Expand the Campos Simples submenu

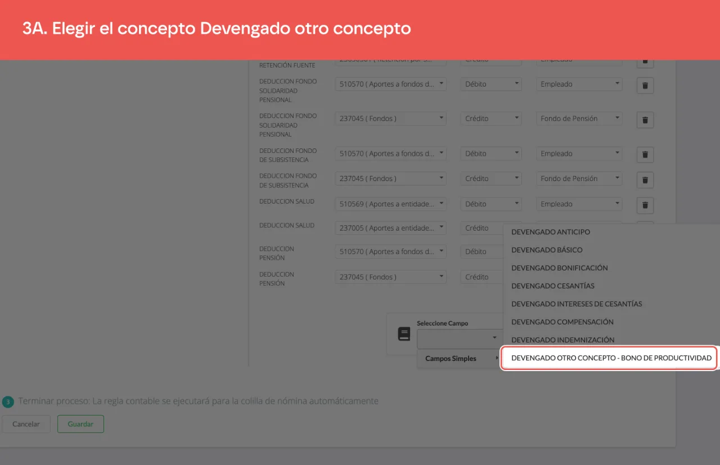[459, 359]
